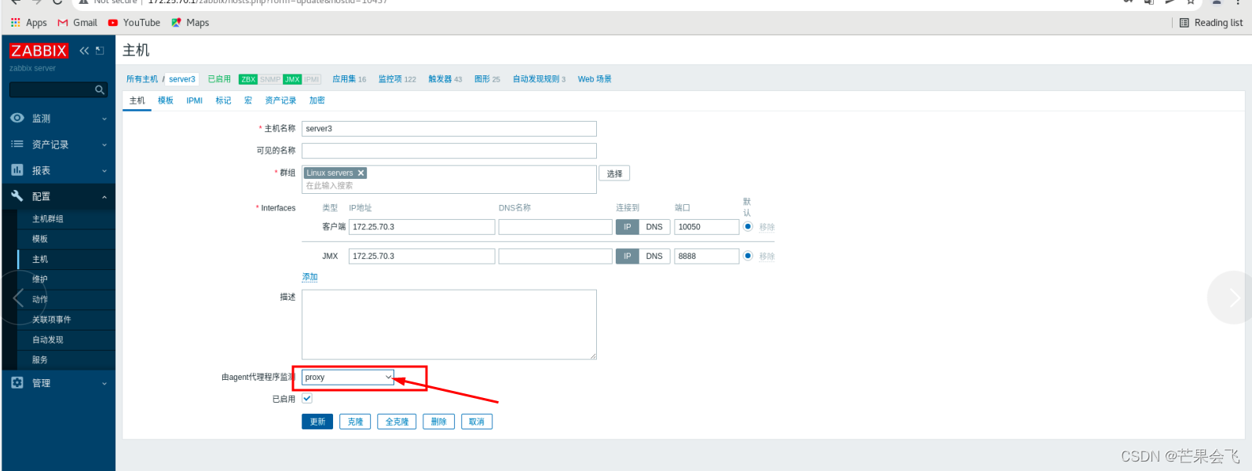Open the Gmail bookmark
This screenshot has height=471, width=1252.
pyautogui.click(x=78, y=23)
